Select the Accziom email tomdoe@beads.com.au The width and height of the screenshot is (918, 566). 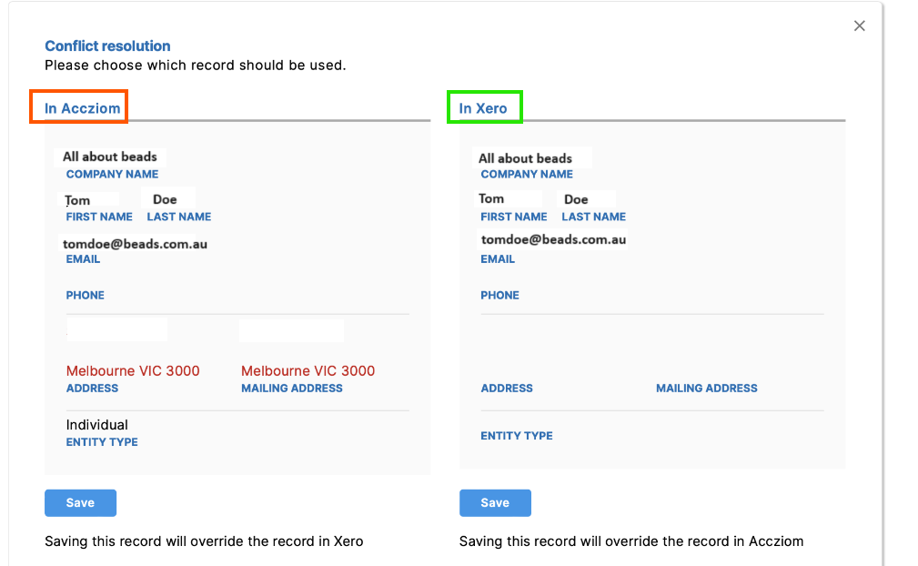pos(136,244)
